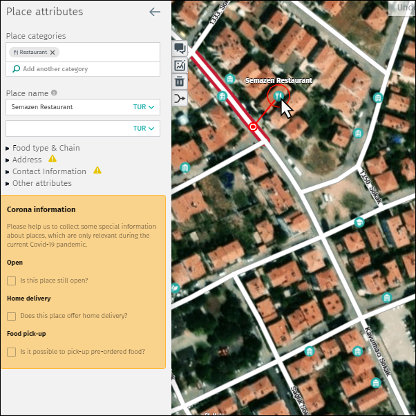Click the search magnifier icon for categories
Viewport: 416px width, 416px height.
coord(16,69)
